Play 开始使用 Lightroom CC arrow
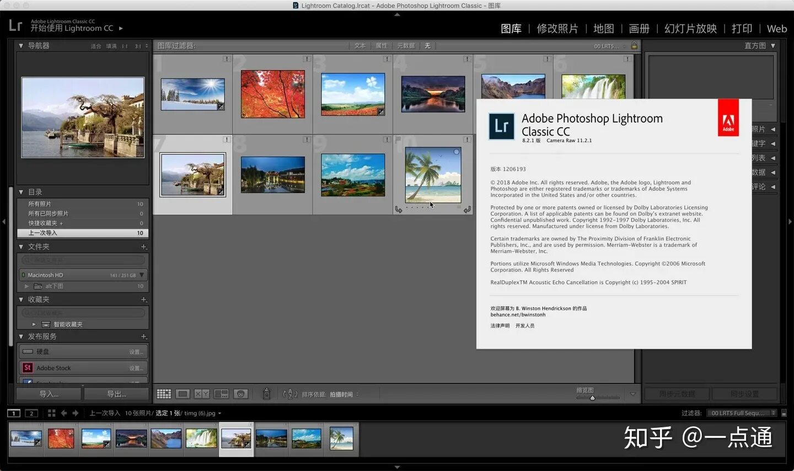Image resolution: width=794 pixels, height=471 pixels. point(121,28)
